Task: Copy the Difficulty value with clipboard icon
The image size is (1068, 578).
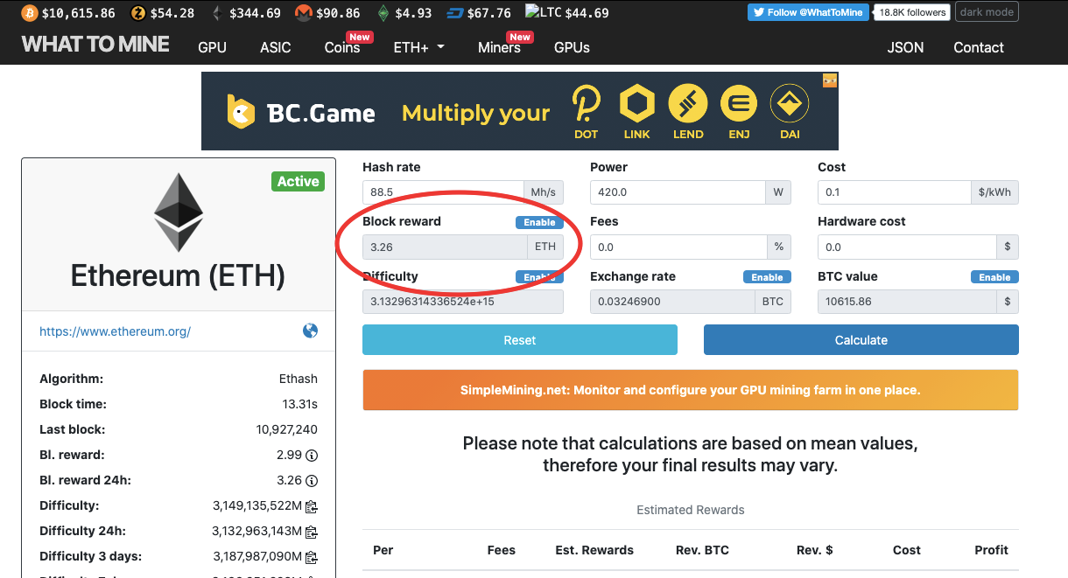Action: (311, 506)
